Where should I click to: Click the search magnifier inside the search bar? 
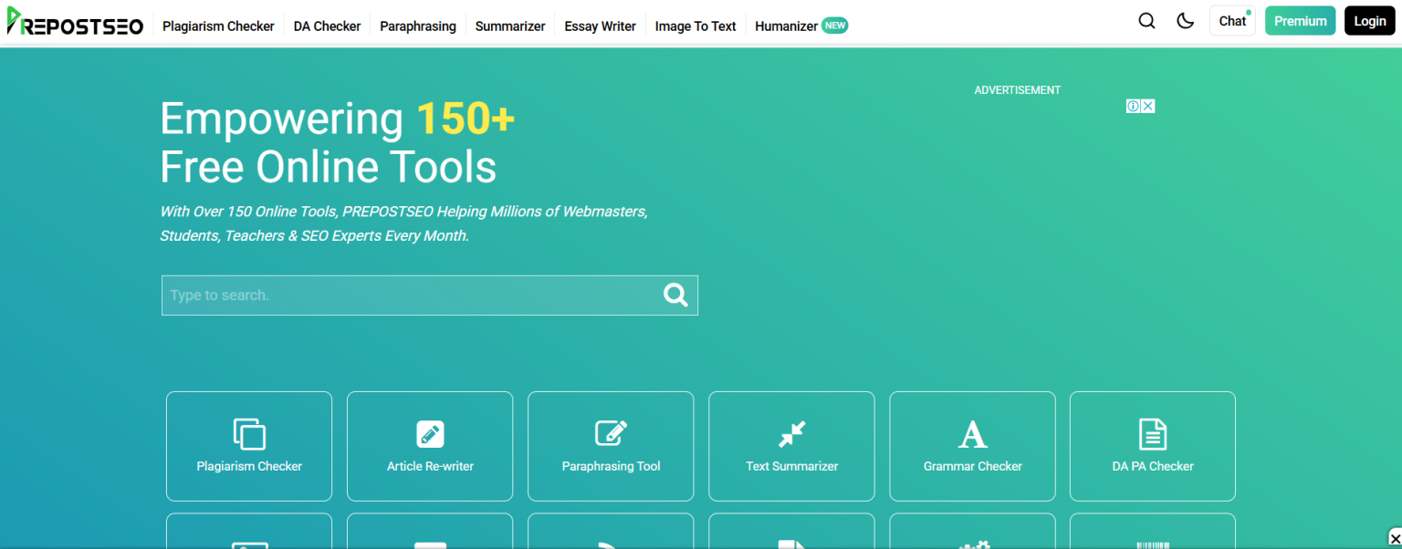coord(675,295)
